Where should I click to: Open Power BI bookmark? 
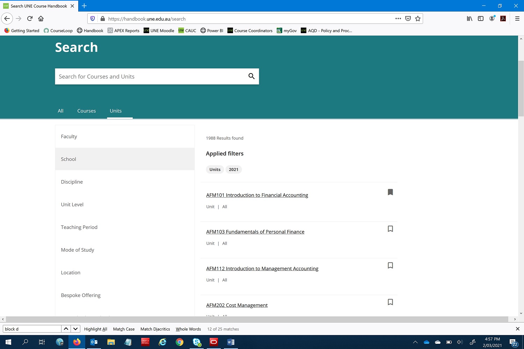212,31
